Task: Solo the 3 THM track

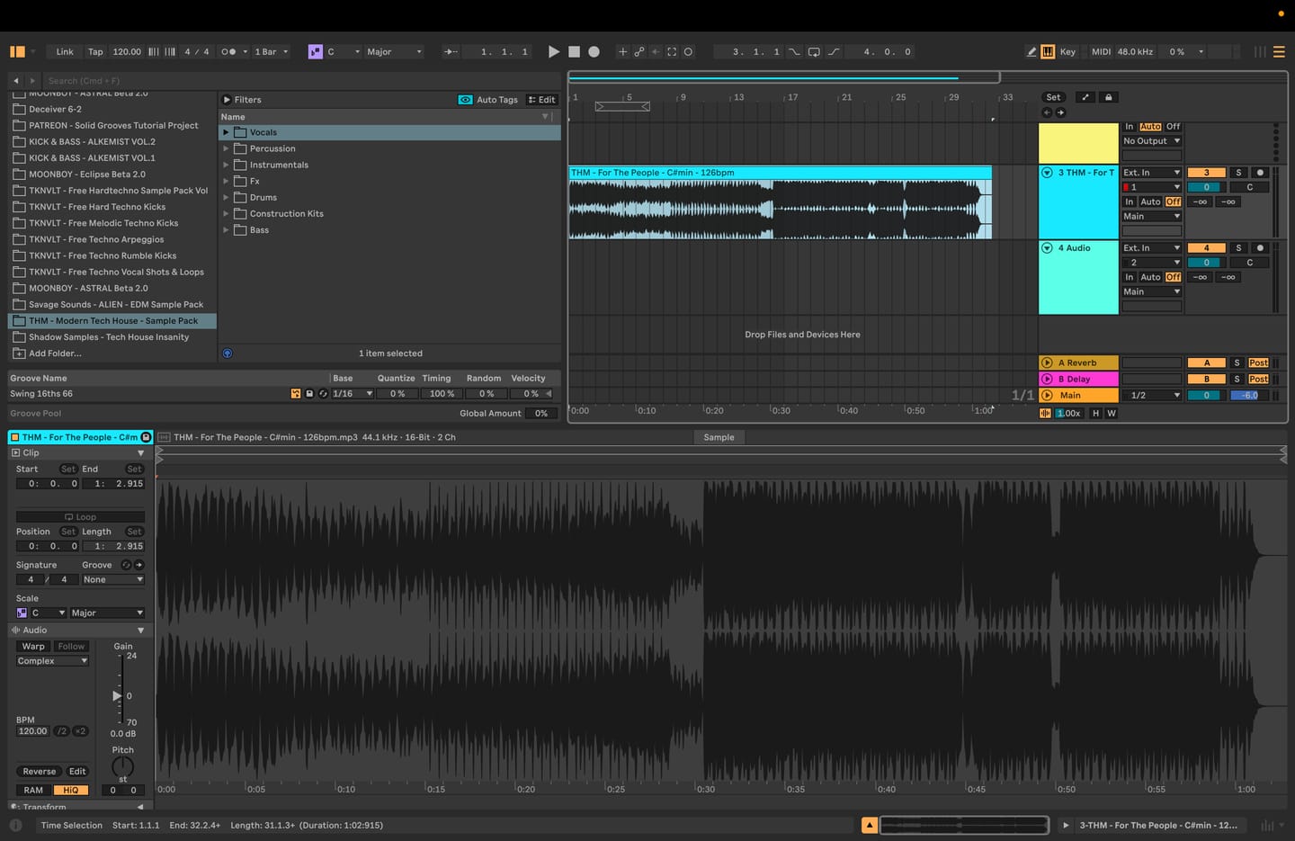Action: 1238,173
